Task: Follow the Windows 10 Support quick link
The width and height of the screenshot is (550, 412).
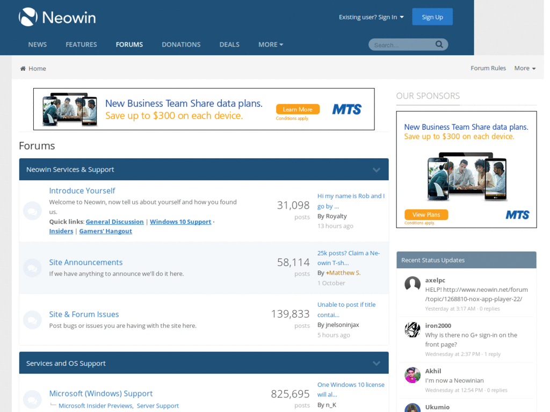Action: coord(180,222)
